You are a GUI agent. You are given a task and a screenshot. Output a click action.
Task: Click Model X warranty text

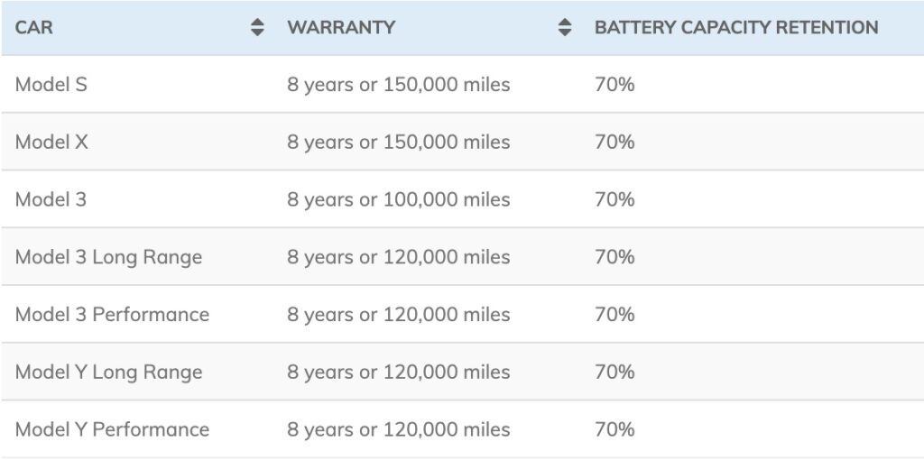pyautogui.click(x=398, y=142)
